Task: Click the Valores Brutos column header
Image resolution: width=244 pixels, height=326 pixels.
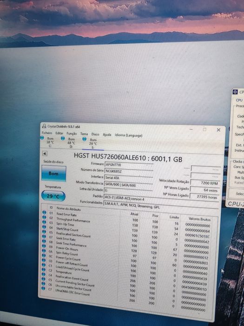Action: (x=199, y=219)
